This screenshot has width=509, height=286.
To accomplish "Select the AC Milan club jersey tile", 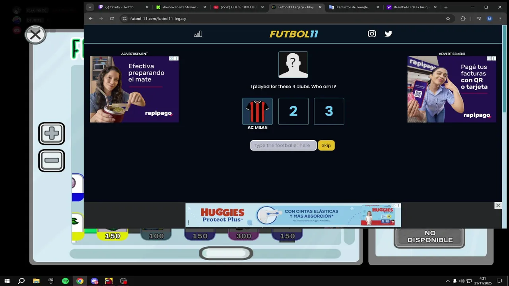I will 257,111.
